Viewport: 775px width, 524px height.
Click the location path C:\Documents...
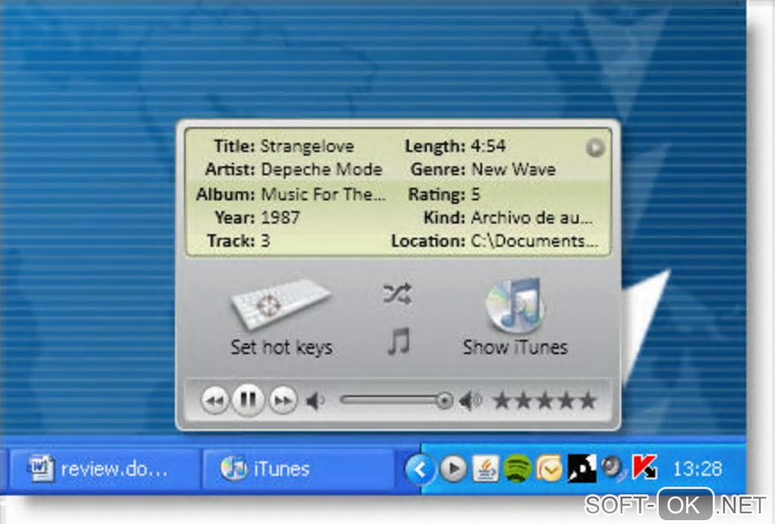pos(534,241)
